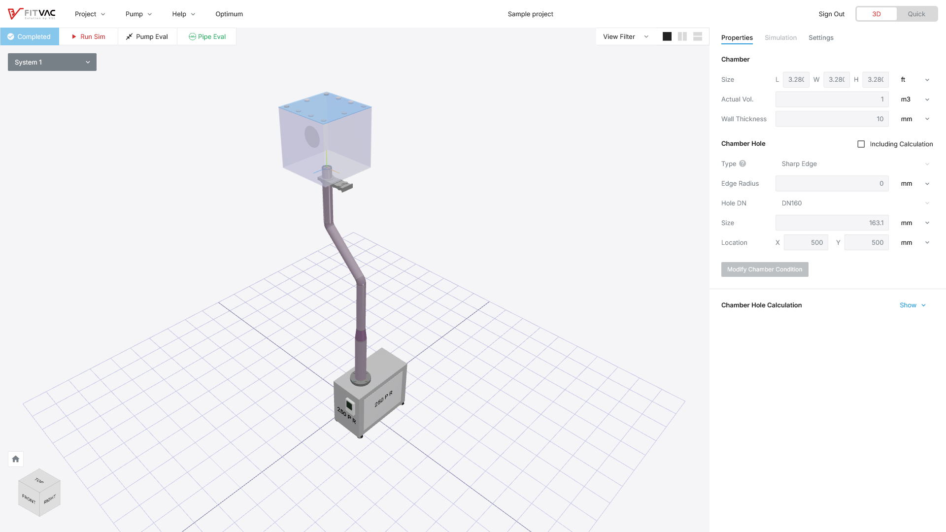This screenshot has height=532, width=946.
Task: Click Location Y value field
Action: click(866, 242)
